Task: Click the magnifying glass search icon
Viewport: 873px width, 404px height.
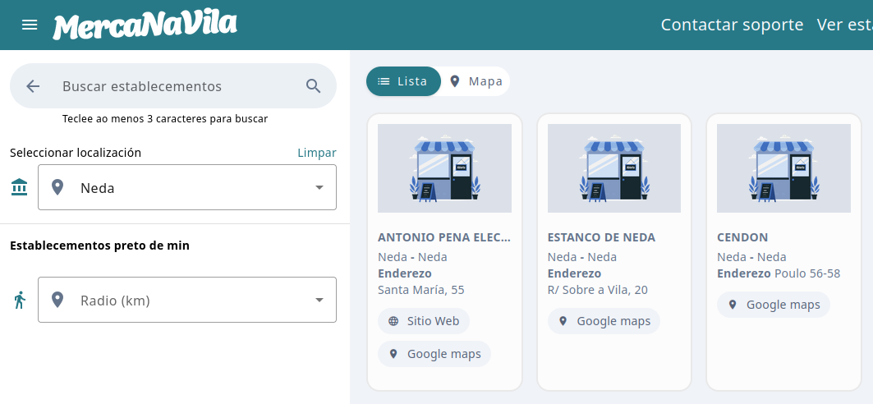Action: click(313, 86)
